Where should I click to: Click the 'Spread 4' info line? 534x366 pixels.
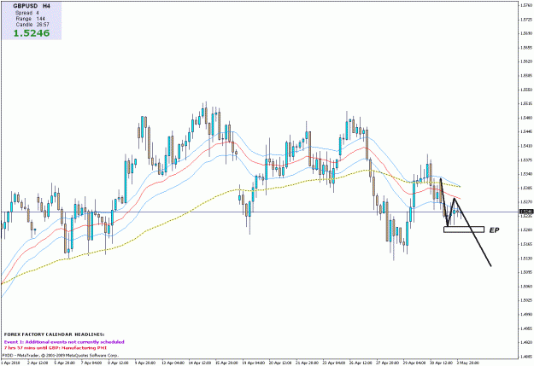point(26,13)
